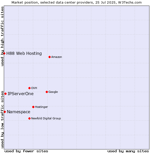Click the 'Namespace' label
The height and width of the screenshot is (153, 153).
coord(19,112)
